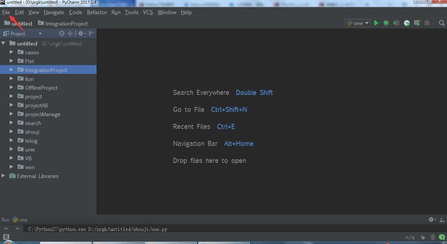Click the python.exe command line in Run output

click(97, 229)
